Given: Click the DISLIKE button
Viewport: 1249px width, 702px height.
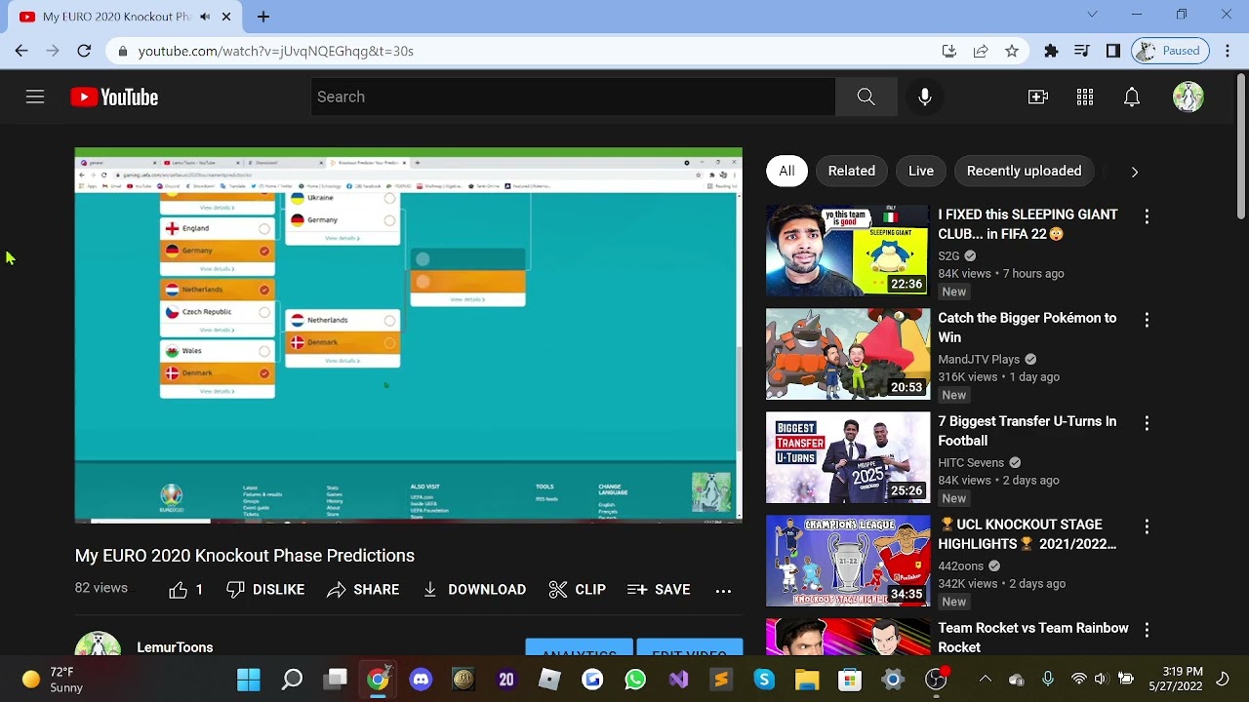Looking at the screenshot, I should 265,590.
